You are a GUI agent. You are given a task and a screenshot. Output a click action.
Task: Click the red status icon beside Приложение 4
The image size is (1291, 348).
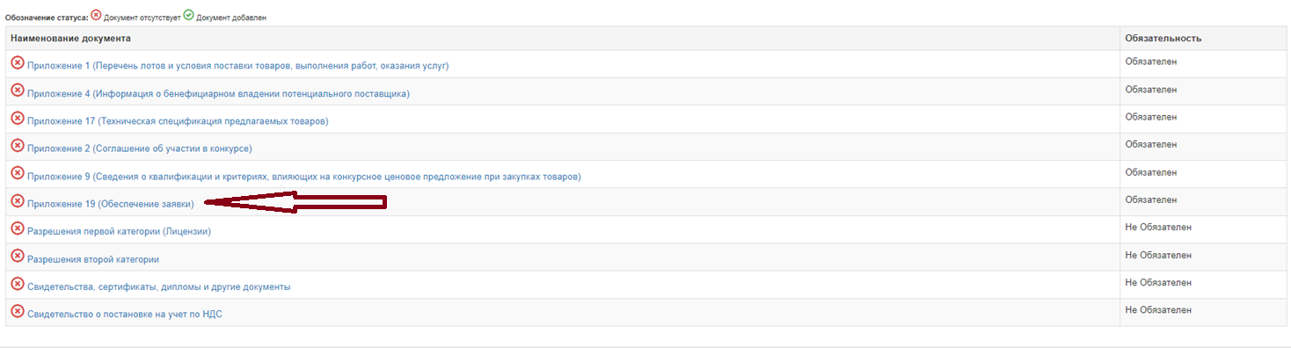click(18, 91)
